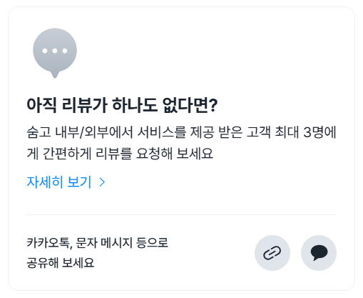The width and height of the screenshot is (363, 298).
Task: Click the 카카오톡, 문자 메시지 등으로 text
Action: (98, 243)
